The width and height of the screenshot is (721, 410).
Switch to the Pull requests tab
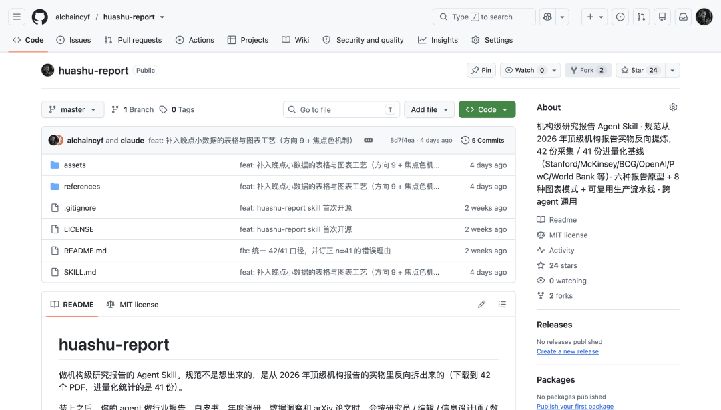click(x=133, y=40)
